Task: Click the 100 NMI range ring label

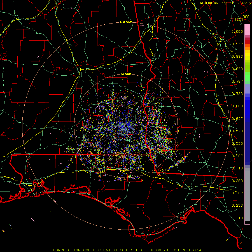Action: (126, 22)
